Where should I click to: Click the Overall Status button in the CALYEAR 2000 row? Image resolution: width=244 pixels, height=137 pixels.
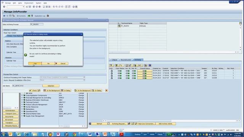click(x=144, y=73)
